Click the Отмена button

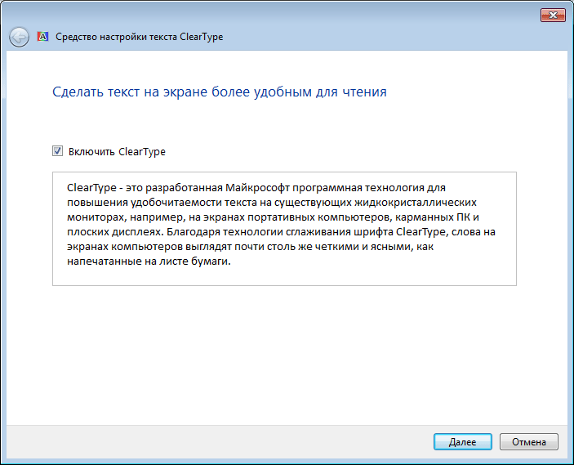pos(529,442)
